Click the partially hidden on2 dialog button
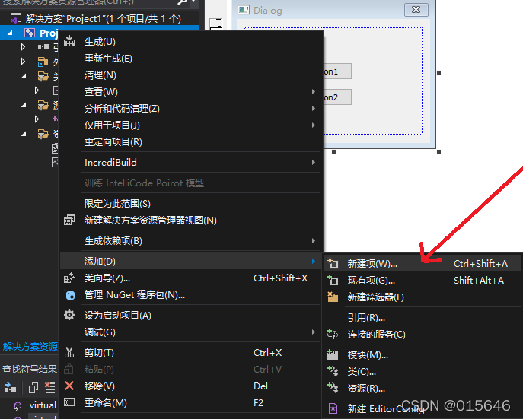Image resolution: width=523 pixels, height=419 pixels. (337, 97)
